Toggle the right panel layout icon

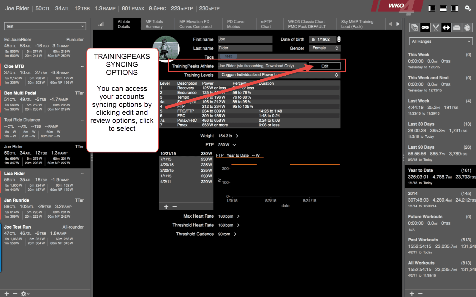click(454, 8)
